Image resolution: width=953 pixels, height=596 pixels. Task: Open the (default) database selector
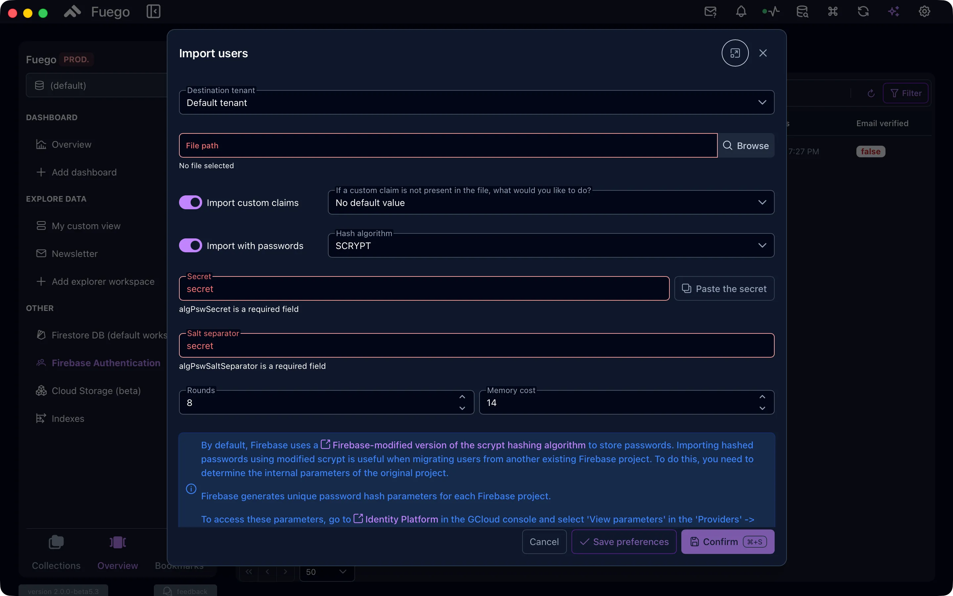(97, 85)
